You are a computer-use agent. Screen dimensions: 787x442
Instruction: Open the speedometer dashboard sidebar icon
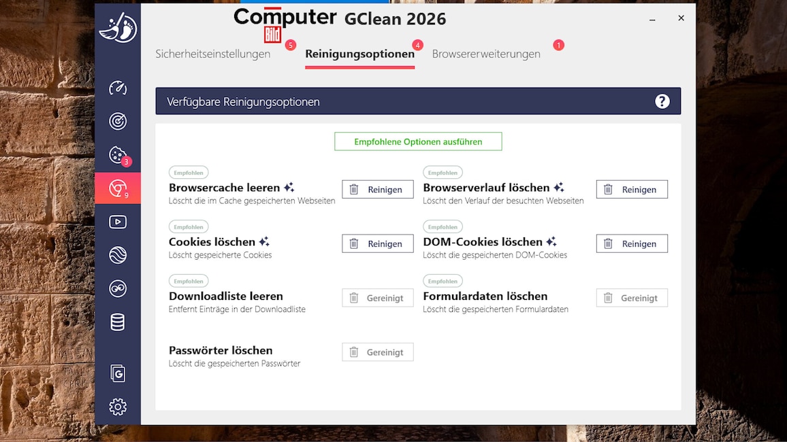[x=118, y=88]
